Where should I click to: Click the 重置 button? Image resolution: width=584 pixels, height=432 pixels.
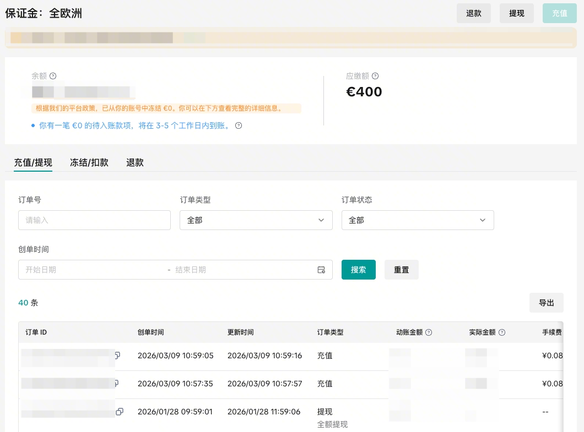tap(401, 270)
